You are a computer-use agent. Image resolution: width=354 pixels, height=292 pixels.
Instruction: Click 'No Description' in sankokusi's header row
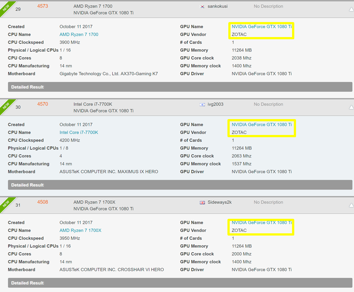[x=269, y=6]
